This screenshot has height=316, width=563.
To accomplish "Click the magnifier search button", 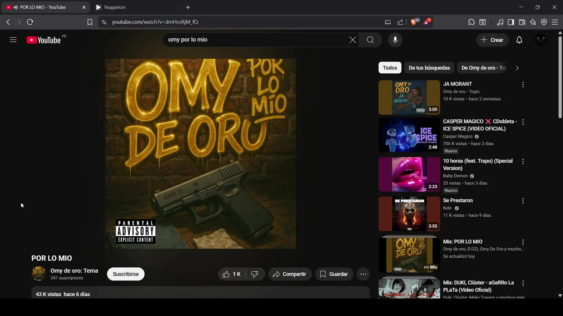I will [x=370, y=40].
